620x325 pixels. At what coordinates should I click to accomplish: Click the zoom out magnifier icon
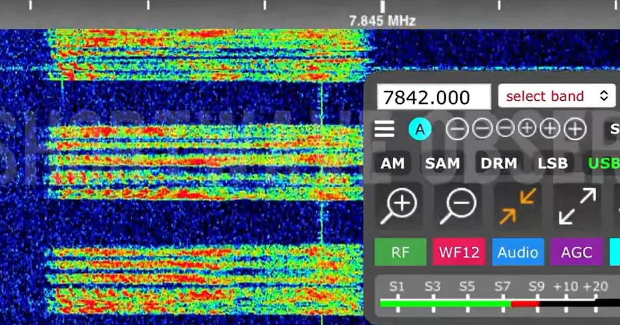(x=459, y=204)
